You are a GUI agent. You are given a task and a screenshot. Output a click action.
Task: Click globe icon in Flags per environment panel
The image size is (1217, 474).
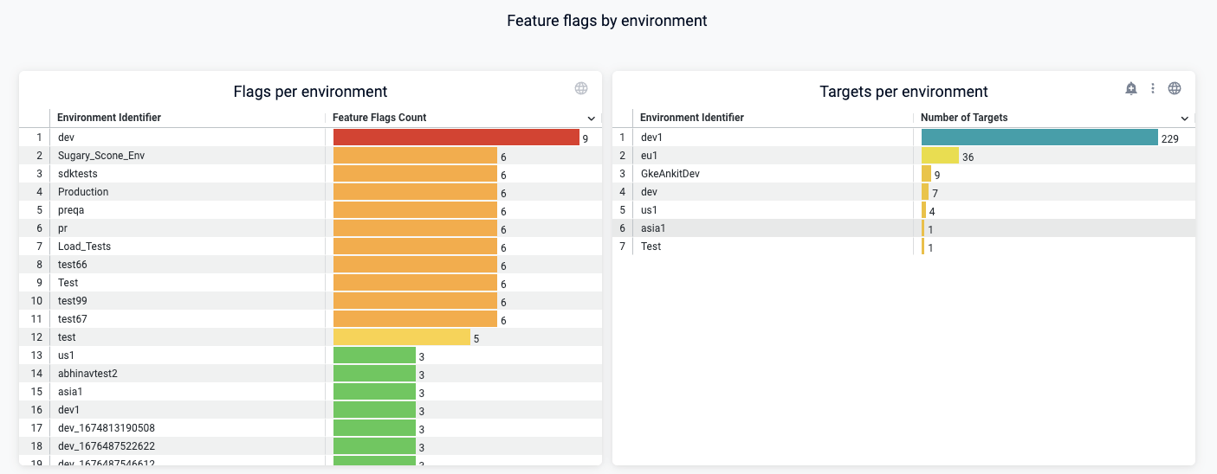pos(581,88)
